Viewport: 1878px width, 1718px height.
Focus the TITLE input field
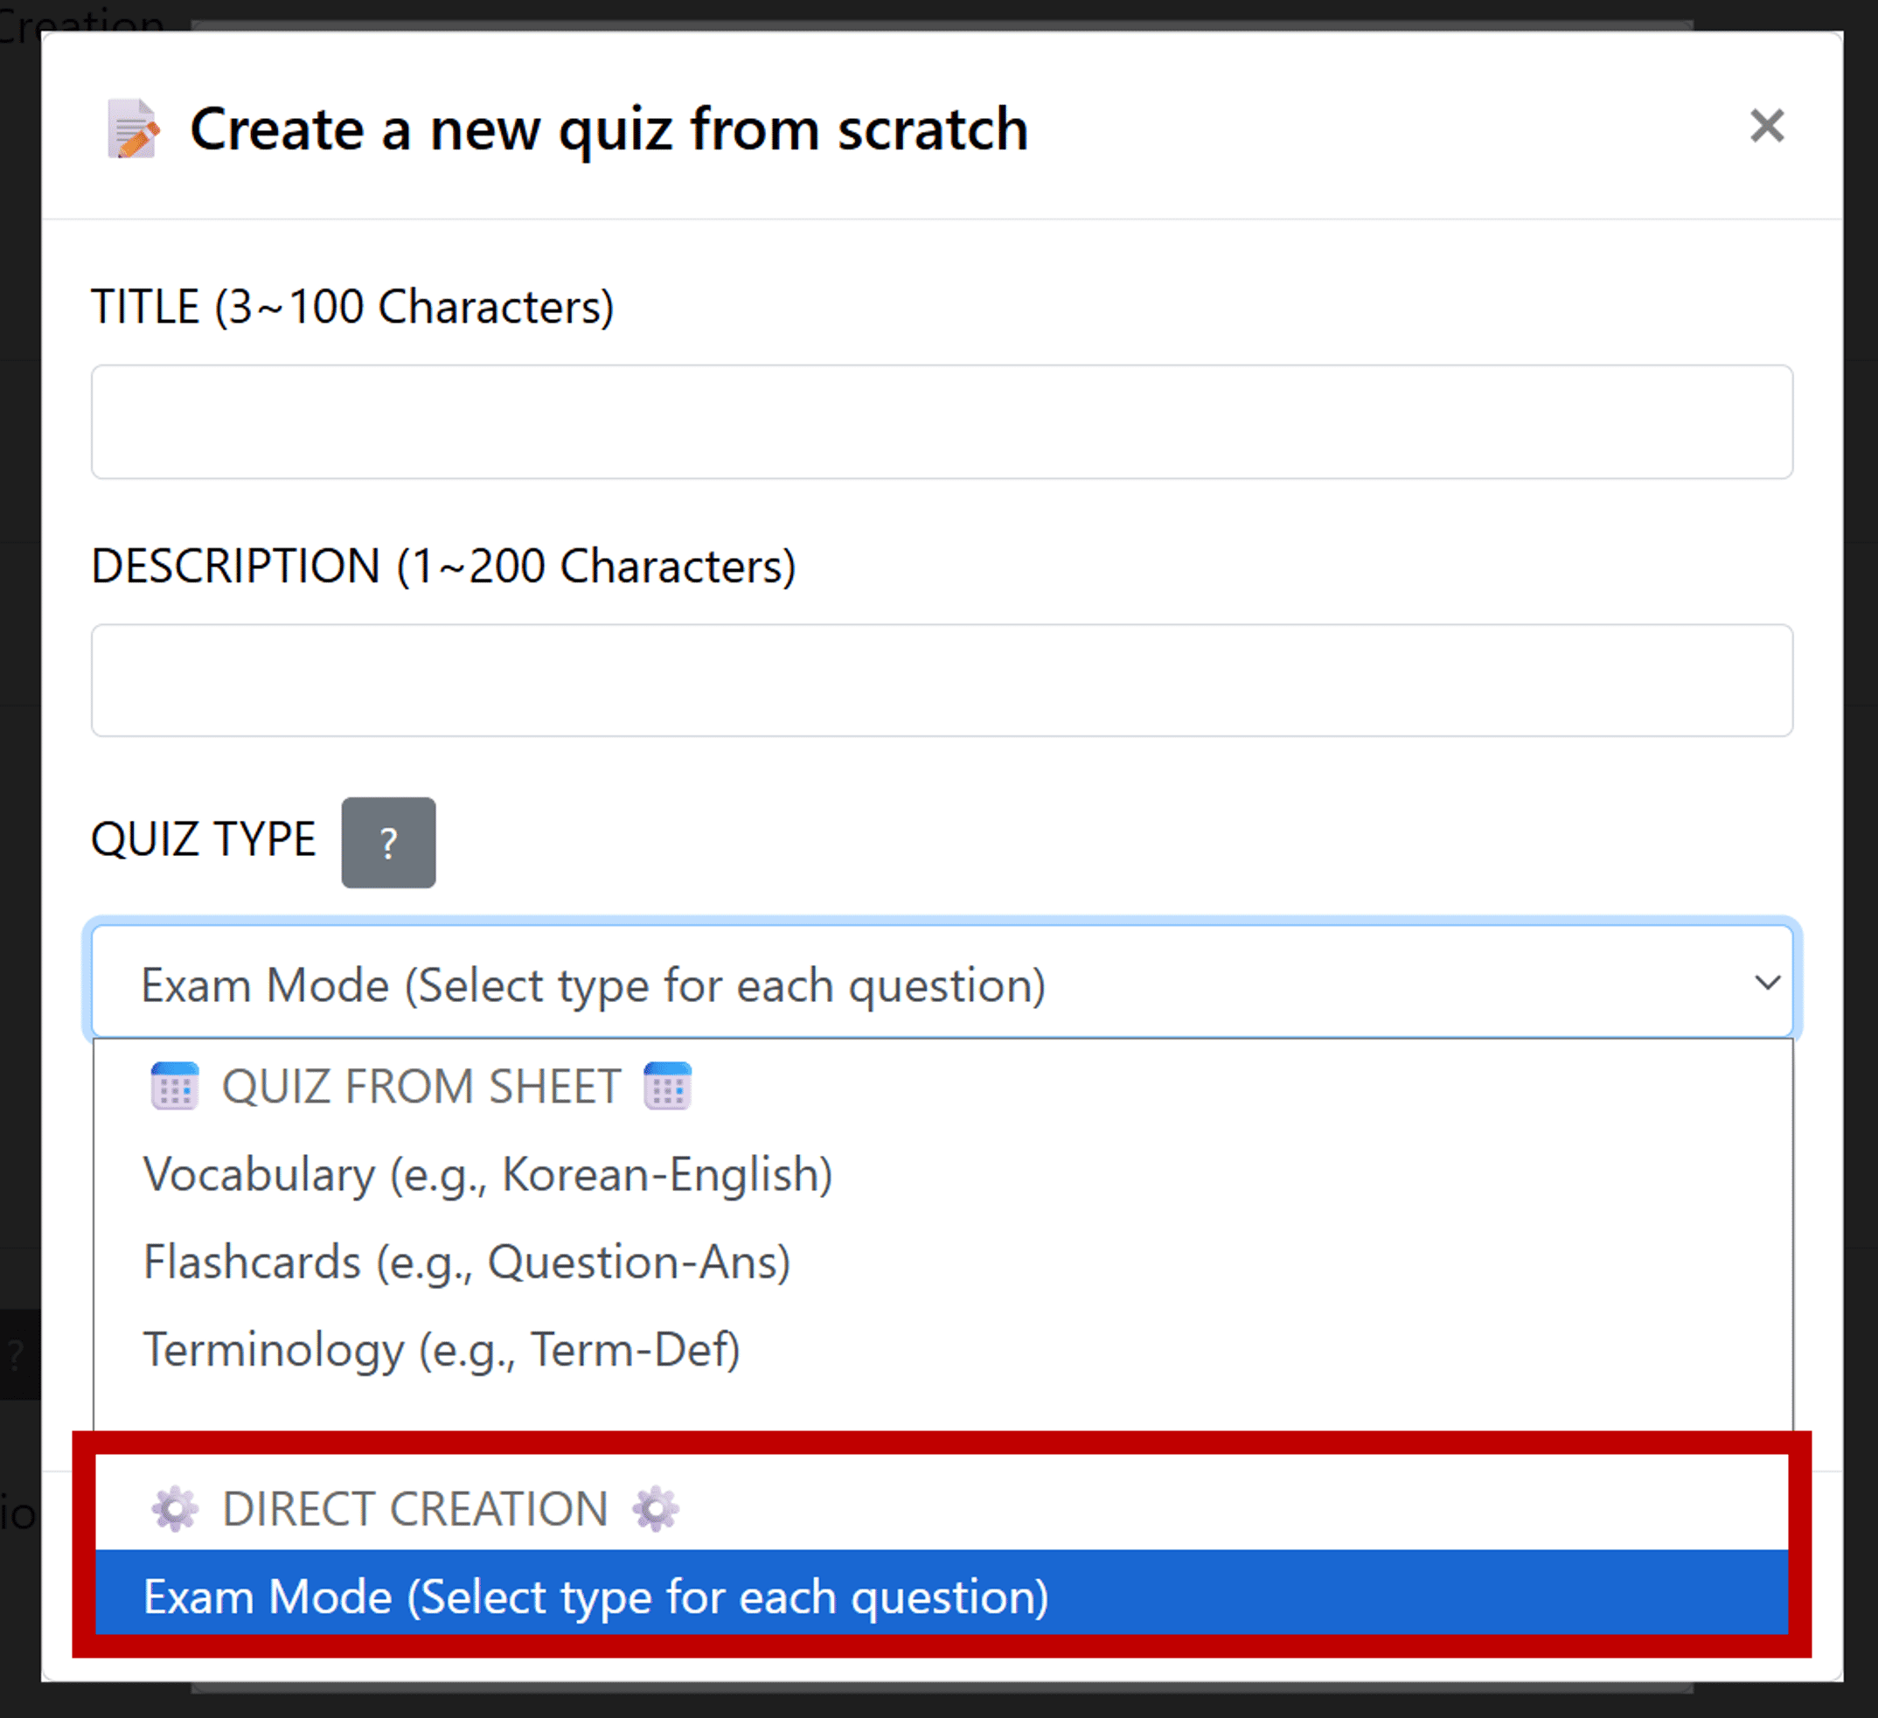tap(941, 422)
